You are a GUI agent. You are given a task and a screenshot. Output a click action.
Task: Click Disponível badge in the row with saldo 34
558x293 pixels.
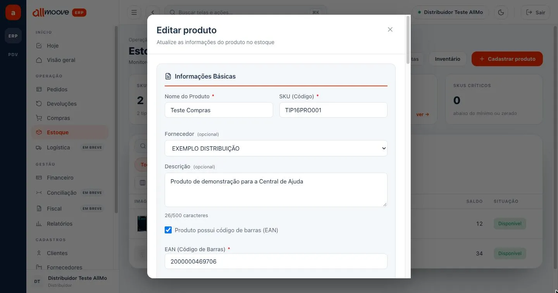(510, 254)
